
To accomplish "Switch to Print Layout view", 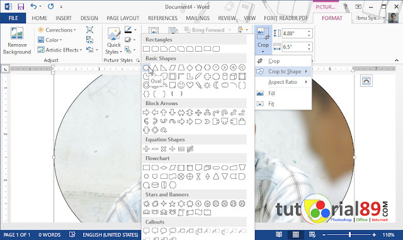I will (x=295, y=234).
